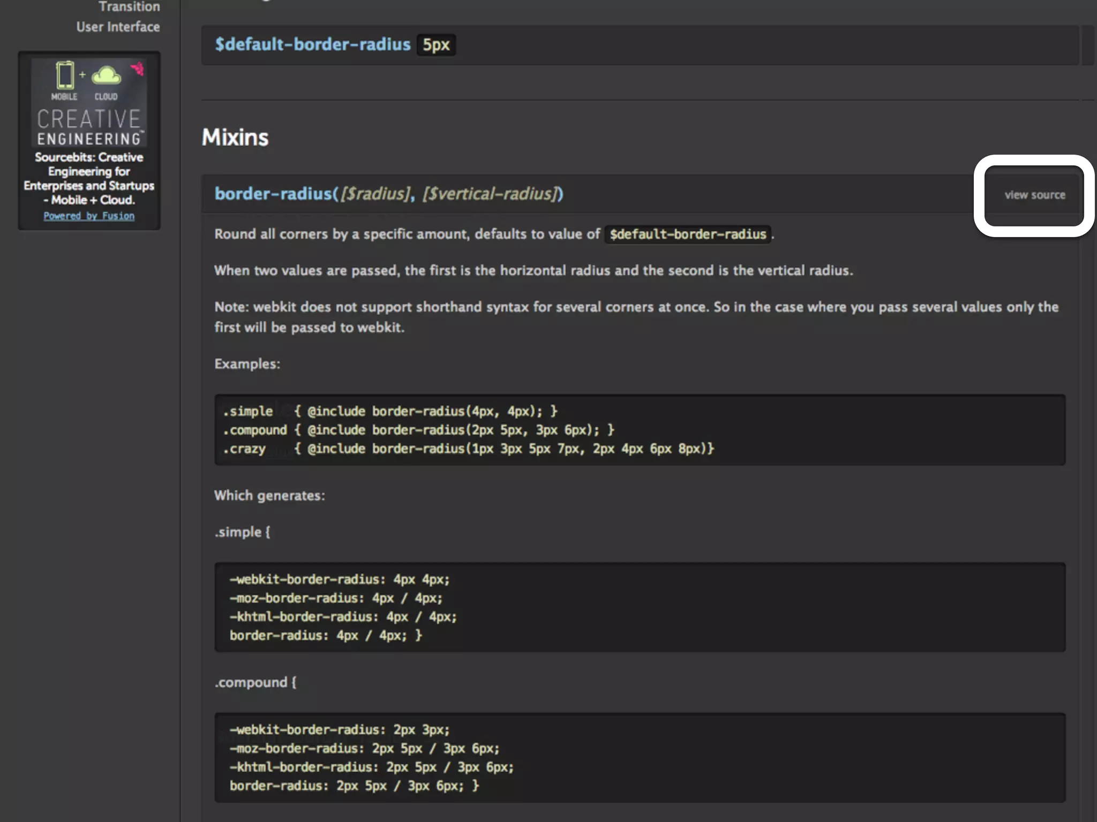Click the plus sign between Mobile and Cloud
This screenshot has height=822, width=1097.
(82, 74)
